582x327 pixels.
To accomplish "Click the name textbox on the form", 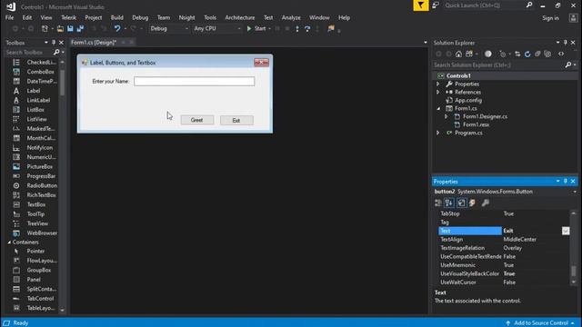I will [x=194, y=82].
